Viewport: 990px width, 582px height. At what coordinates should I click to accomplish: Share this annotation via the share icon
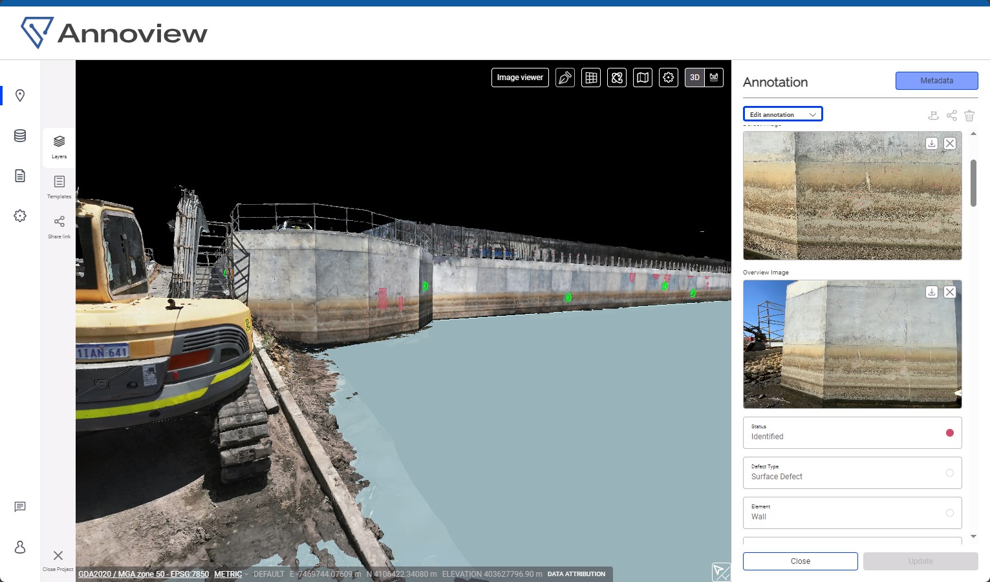(951, 116)
